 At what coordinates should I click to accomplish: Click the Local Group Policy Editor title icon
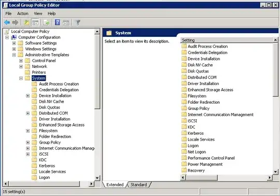coord(6,5)
